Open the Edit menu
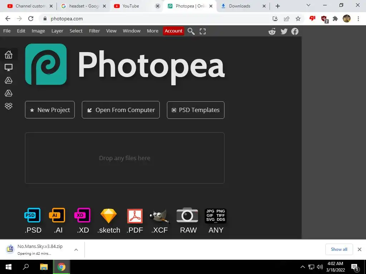This screenshot has width=366, height=274. [21, 31]
